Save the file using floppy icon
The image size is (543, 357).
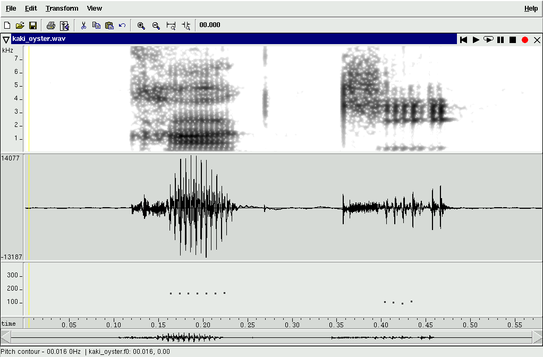(32, 25)
